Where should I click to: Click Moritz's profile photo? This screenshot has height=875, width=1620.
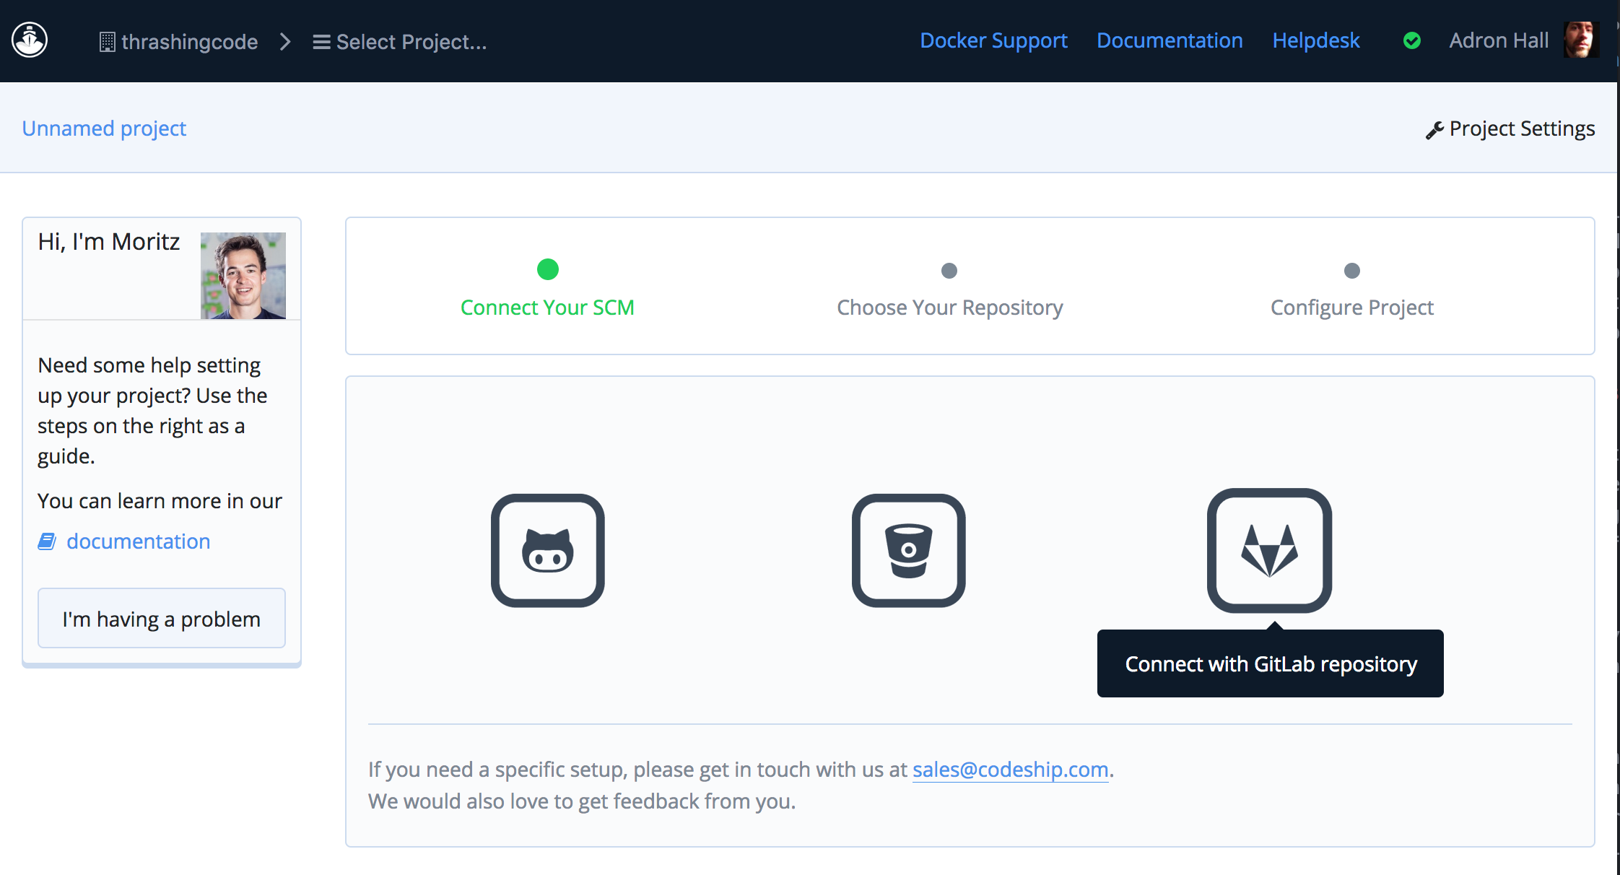tap(243, 276)
